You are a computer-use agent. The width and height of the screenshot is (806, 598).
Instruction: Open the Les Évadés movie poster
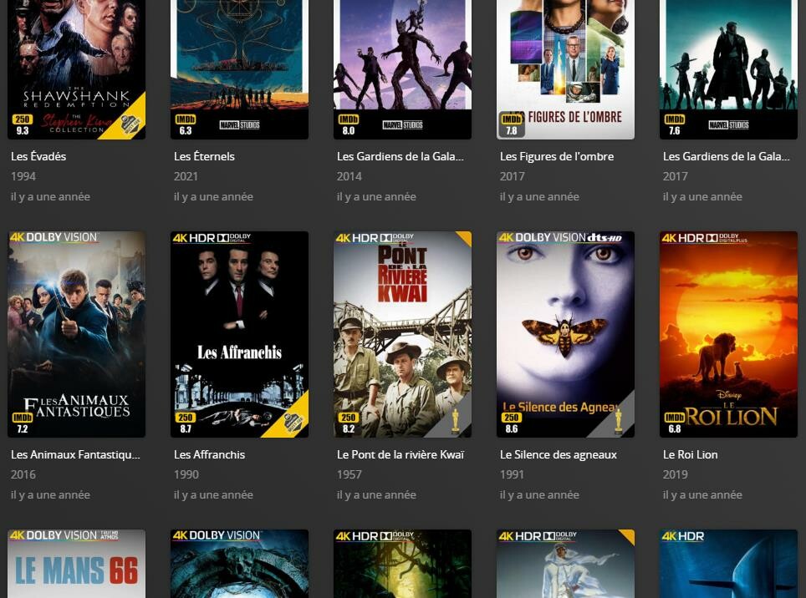tap(77, 69)
